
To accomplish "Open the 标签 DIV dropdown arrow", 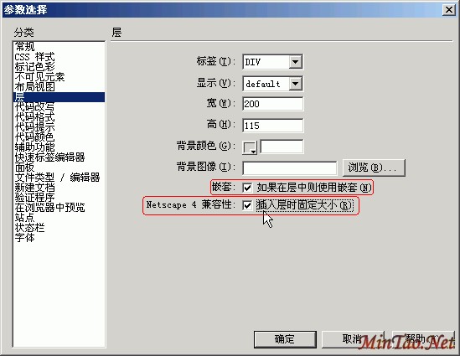I will click(296, 62).
